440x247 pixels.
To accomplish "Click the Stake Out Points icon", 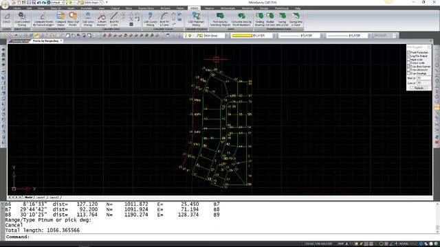I will [73, 19].
